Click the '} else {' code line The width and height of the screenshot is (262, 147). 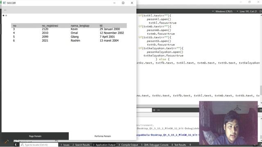[x=163, y=59]
